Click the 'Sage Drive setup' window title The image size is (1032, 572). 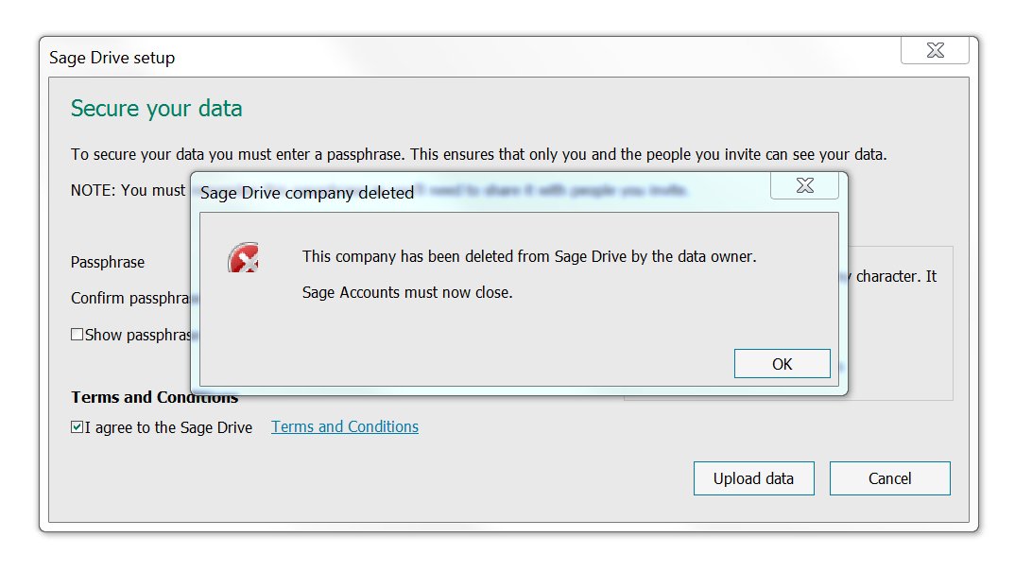click(112, 58)
